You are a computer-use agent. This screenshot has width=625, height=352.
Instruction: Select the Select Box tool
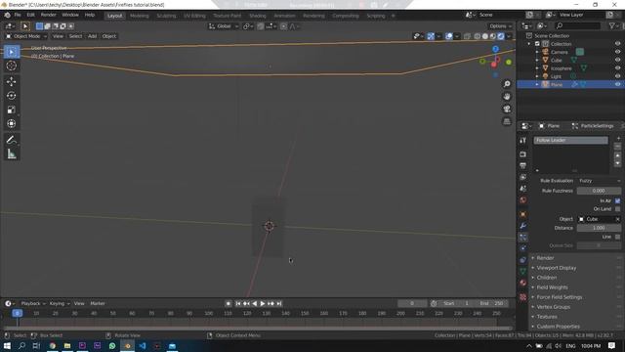(12, 52)
